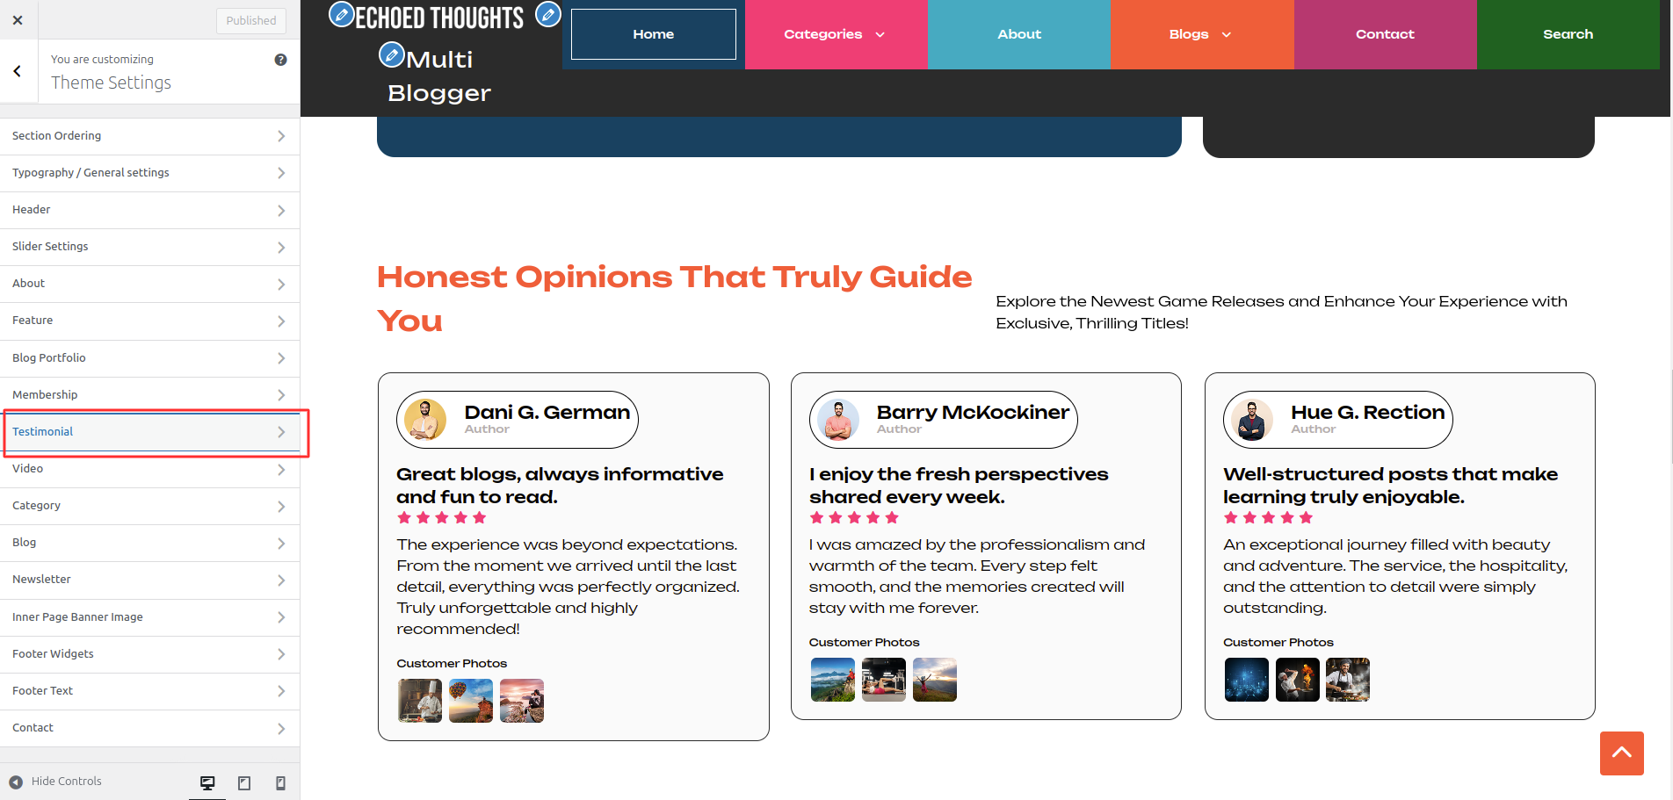Screen dimensions: 1673x800
Task: Open the help question mark icon
Action: (x=280, y=60)
